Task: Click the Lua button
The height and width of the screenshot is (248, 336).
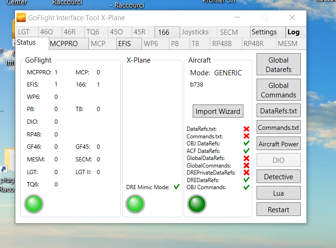Action: click(279, 193)
